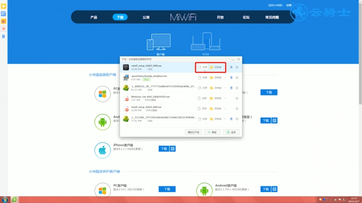The height and width of the screenshot is (203, 362).
Task: Open download 设置 button
Action: tap(231, 132)
